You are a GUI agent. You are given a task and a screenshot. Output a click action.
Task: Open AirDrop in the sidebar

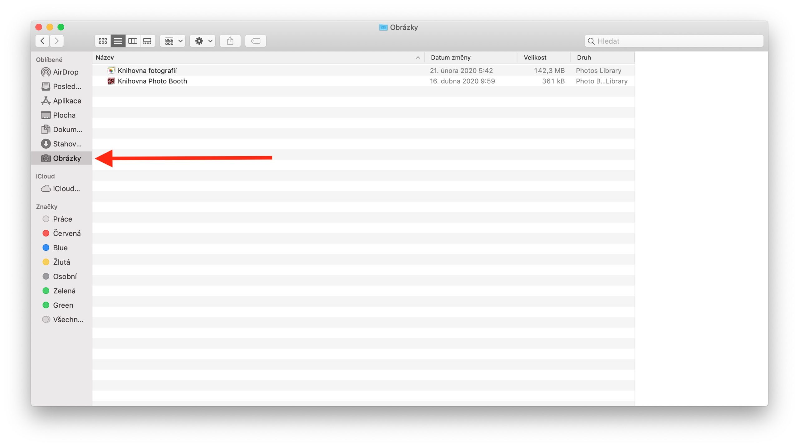[65, 72]
